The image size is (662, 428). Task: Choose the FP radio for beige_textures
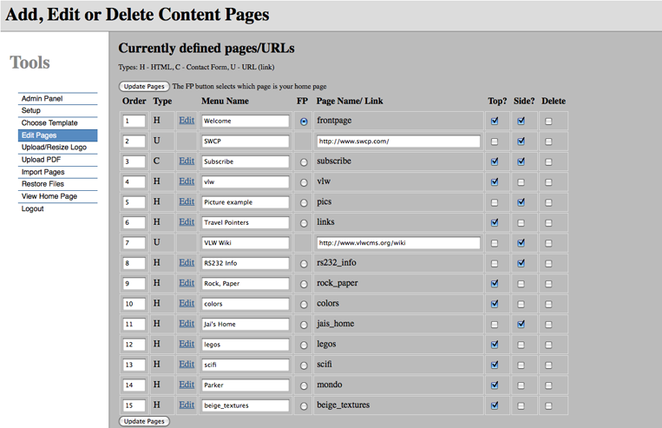point(304,406)
